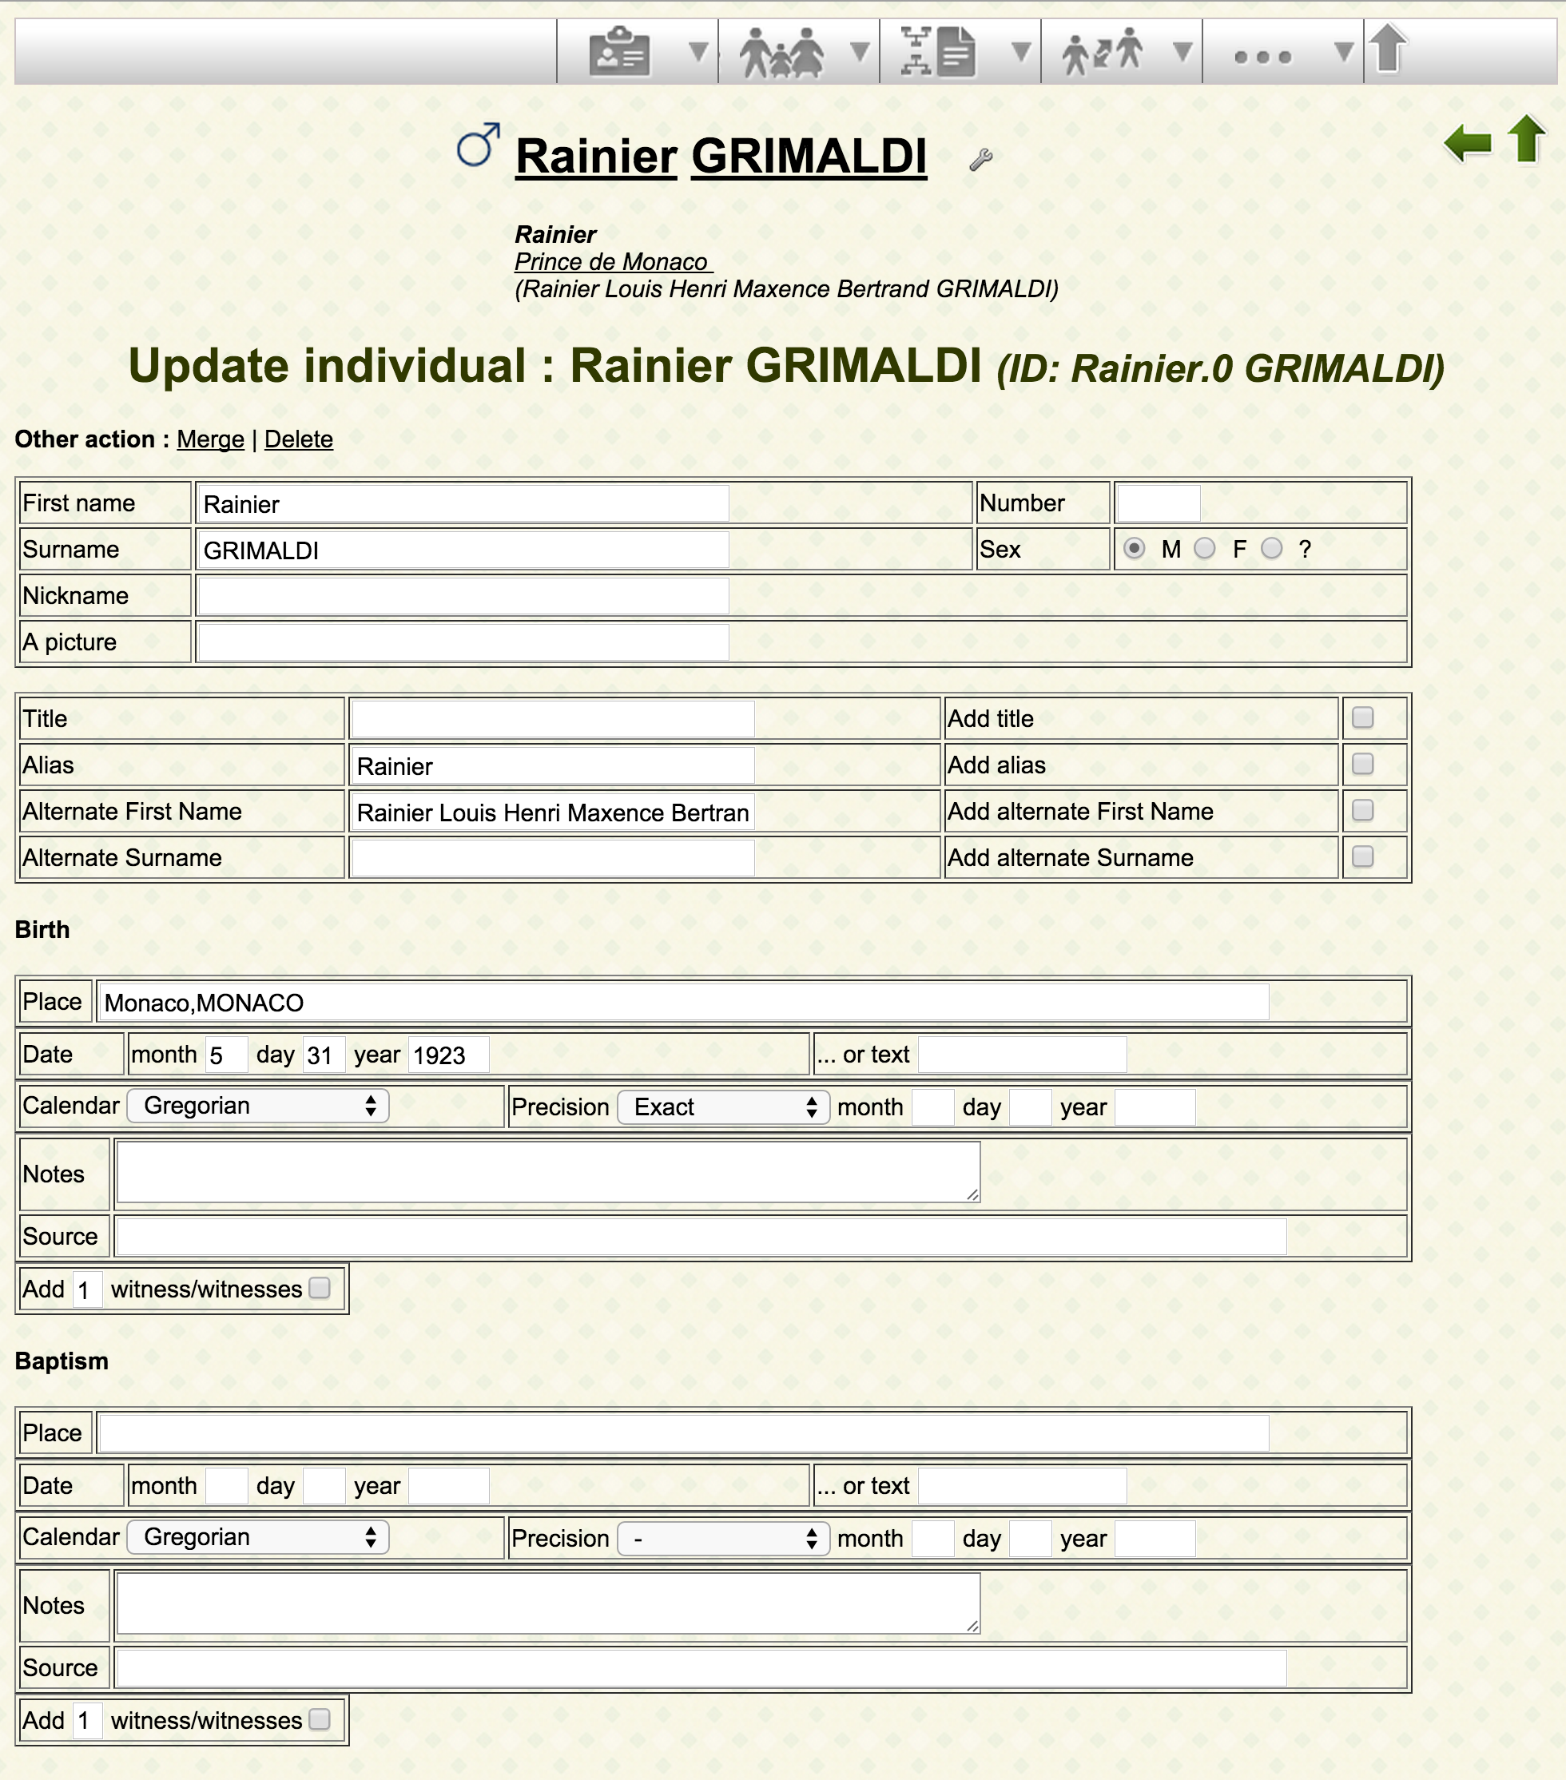Click the Birth Place field with Monaco,MONACO
1566x1780 pixels.
tap(684, 1003)
